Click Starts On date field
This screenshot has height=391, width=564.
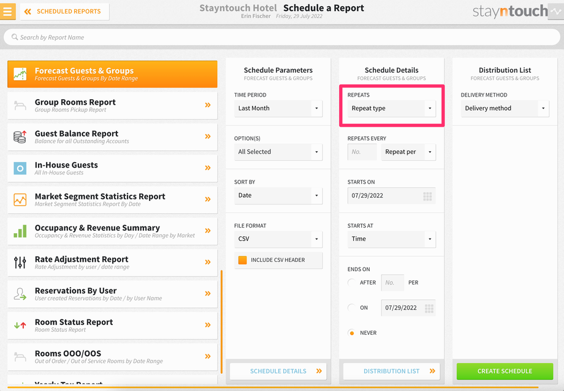[x=391, y=196]
